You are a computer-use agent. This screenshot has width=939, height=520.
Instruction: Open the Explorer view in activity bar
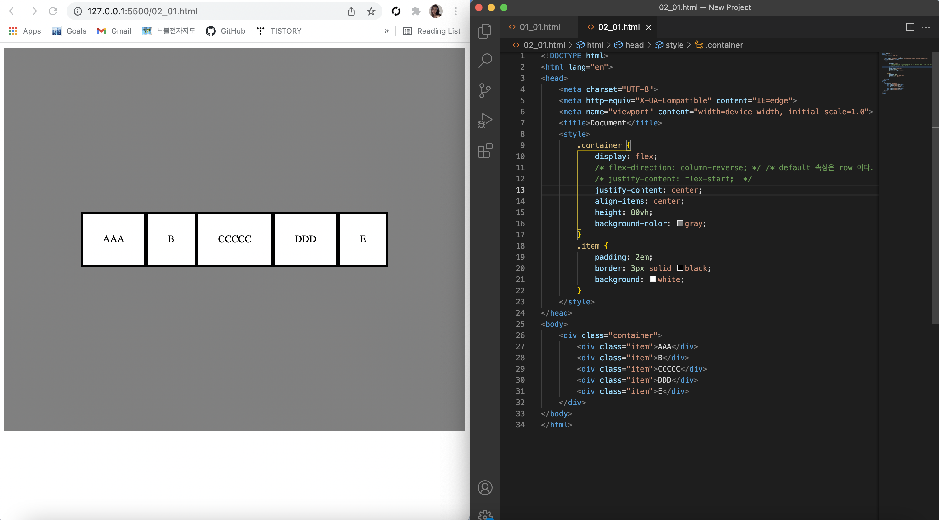485,30
